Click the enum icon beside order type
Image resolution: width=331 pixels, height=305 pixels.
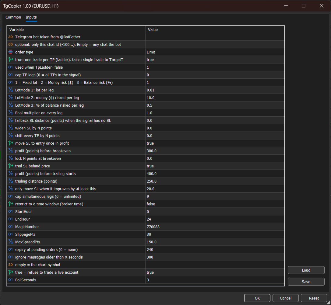pos(11,52)
